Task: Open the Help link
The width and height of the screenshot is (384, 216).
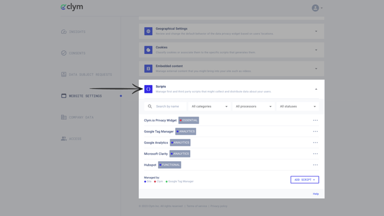Action: coord(316,194)
